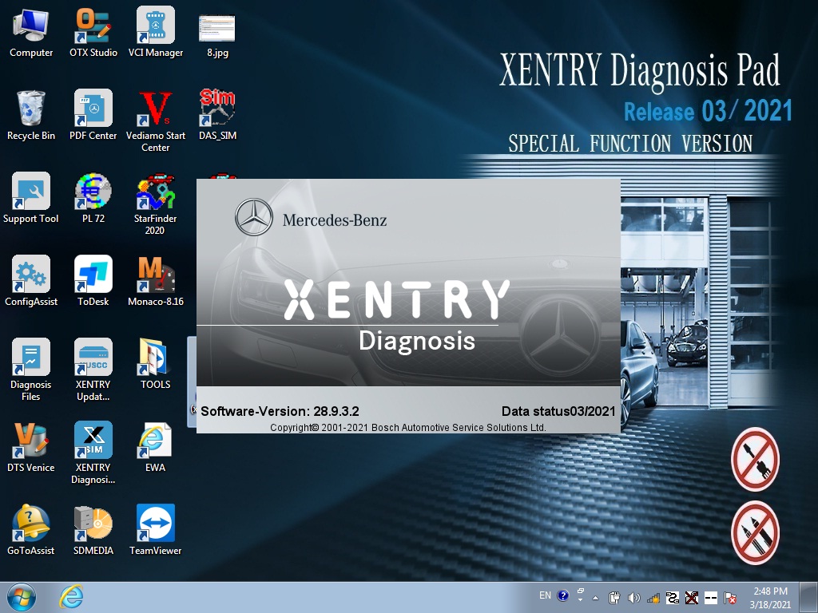
Task: Open the Action Center flag icon
Action: [x=729, y=597]
